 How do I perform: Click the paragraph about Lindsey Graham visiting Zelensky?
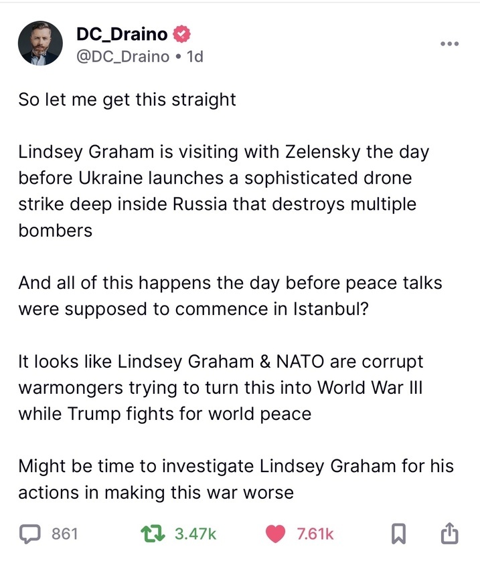point(224,191)
